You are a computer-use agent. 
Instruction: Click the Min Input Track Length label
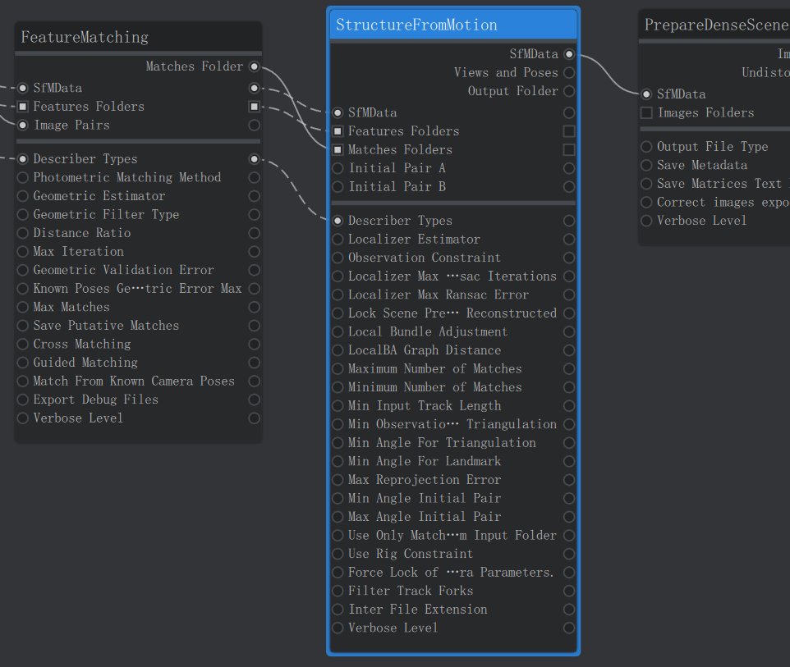[x=425, y=406]
